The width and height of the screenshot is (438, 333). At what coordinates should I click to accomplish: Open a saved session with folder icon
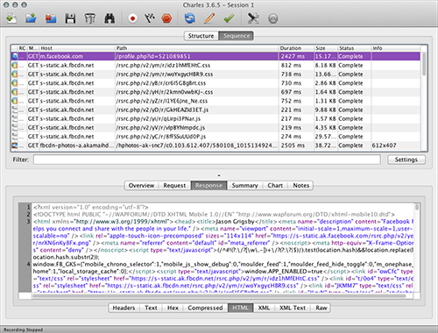(31, 18)
